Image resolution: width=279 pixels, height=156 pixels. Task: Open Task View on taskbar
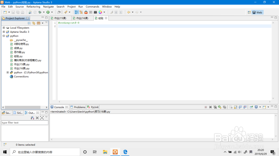tap(95, 152)
